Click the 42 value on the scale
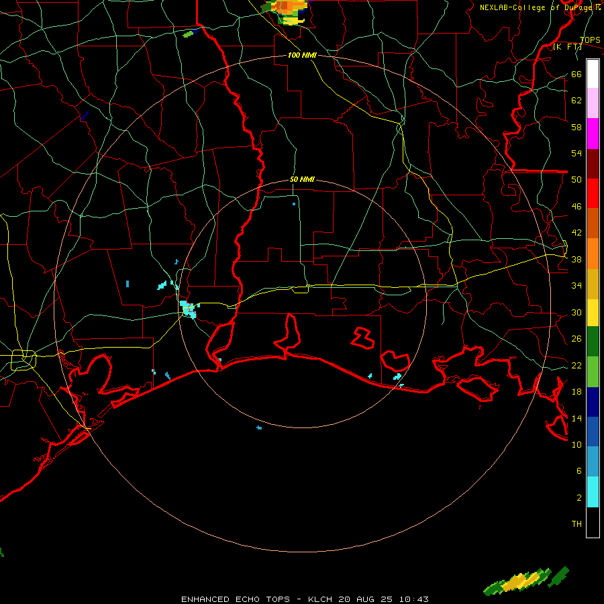The width and height of the screenshot is (604, 604). click(576, 233)
